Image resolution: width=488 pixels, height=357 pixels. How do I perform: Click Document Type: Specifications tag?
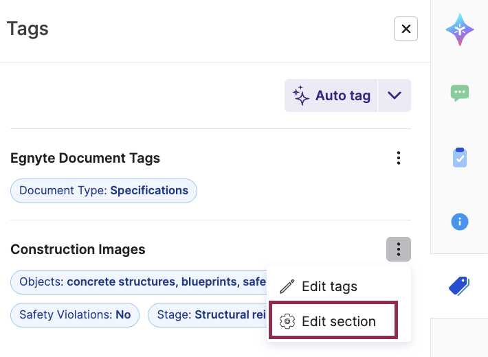coord(104,191)
